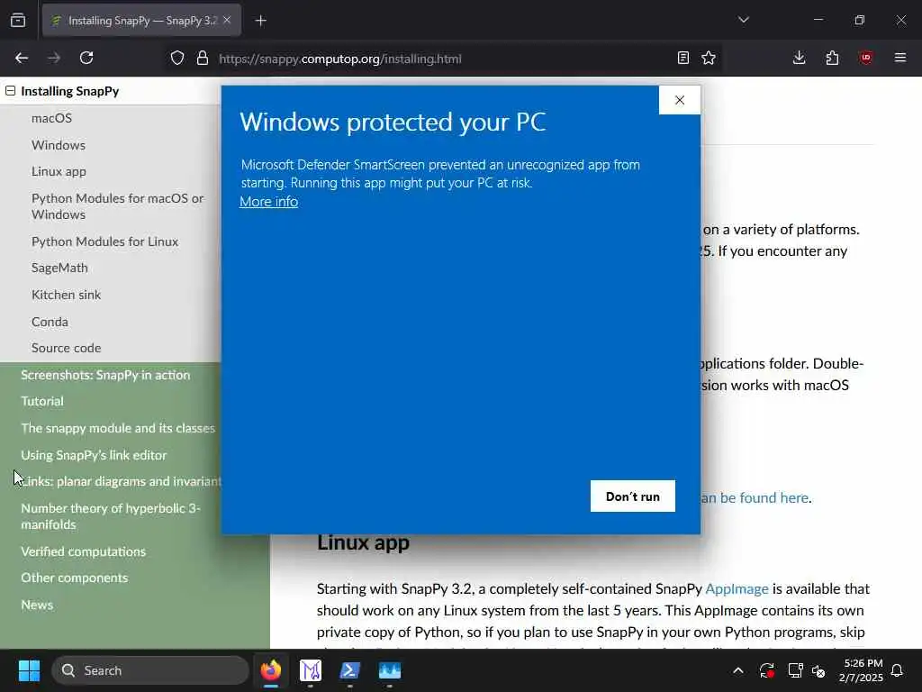Open PowerShell from the taskbar
The width and height of the screenshot is (922, 692).
[350, 670]
